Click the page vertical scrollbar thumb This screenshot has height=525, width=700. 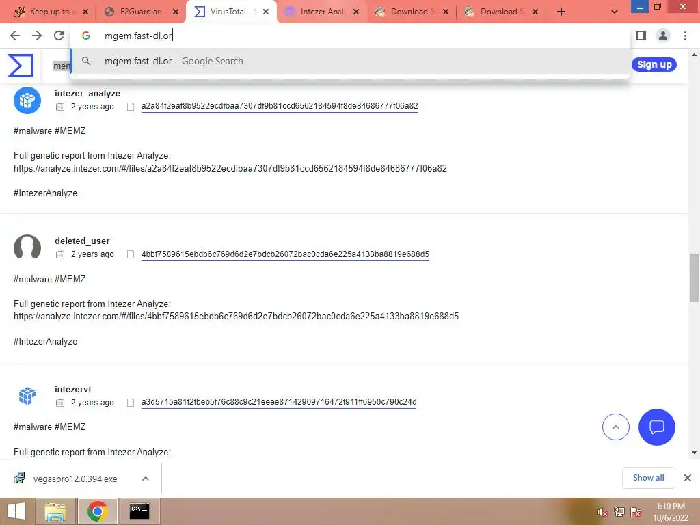(694, 278)
